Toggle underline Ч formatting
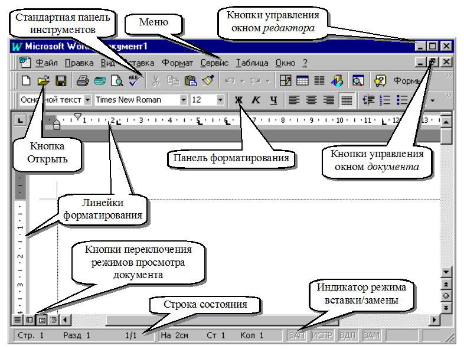Screen dimensions: 464x349 [x=274, y=100]
